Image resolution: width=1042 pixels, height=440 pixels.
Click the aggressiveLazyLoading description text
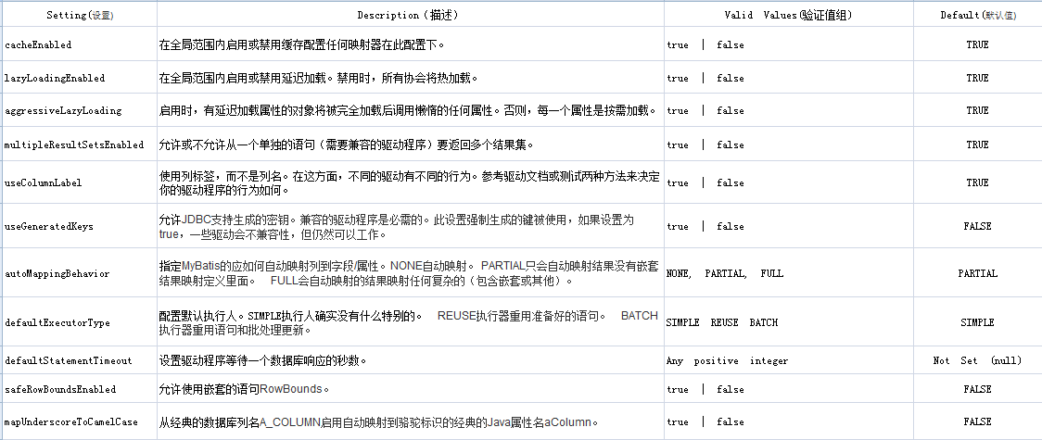pos(408,111)
